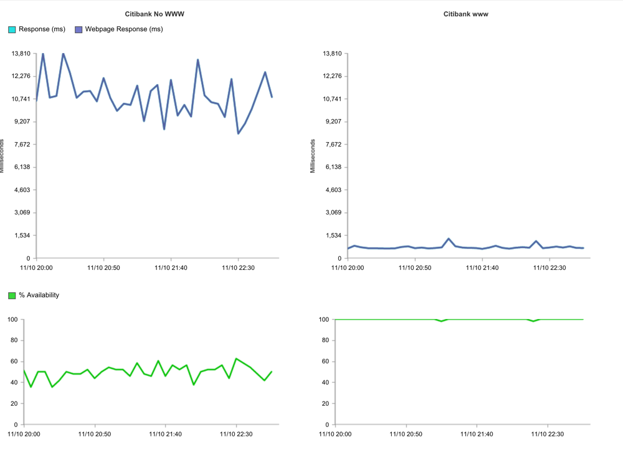The width and height of the screenshot is (623, 470).
Task: Click the 80 label on Citibank www availability chart
Action: [x=326, y=340]
